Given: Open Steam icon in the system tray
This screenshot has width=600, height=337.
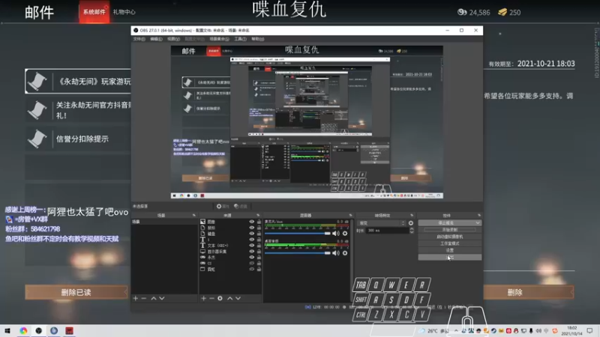Looking at the screenshot, I should (493, 331).
